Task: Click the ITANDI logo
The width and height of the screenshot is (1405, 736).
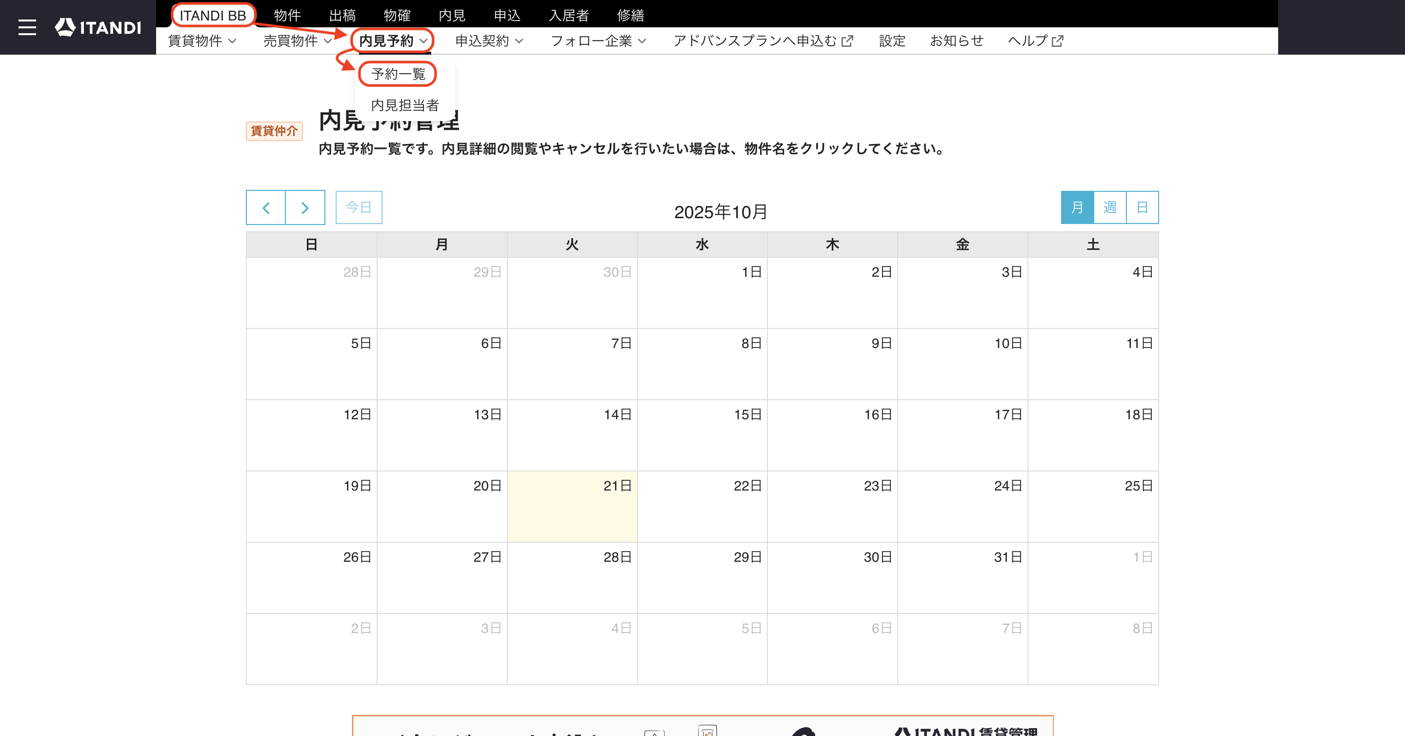Action: click(98, 27)
